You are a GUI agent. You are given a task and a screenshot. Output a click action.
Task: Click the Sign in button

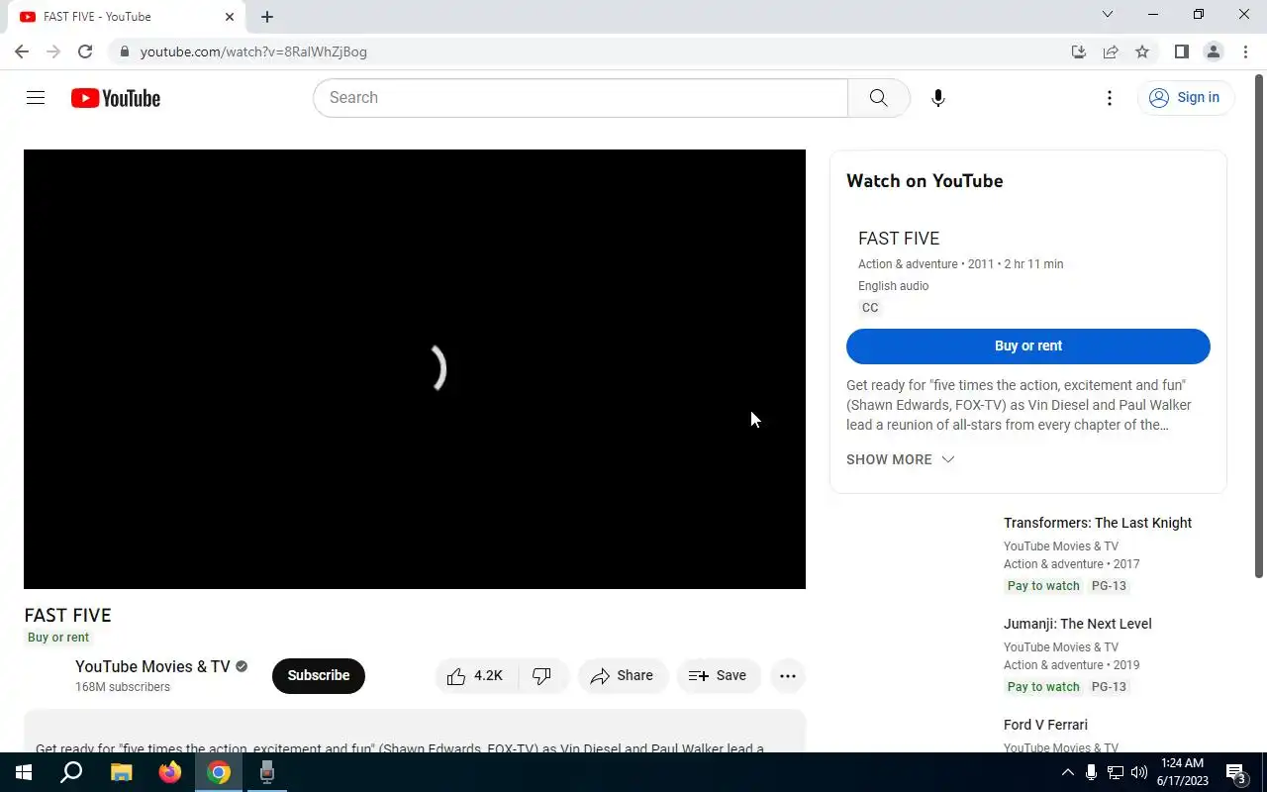tap(1185, 97)
